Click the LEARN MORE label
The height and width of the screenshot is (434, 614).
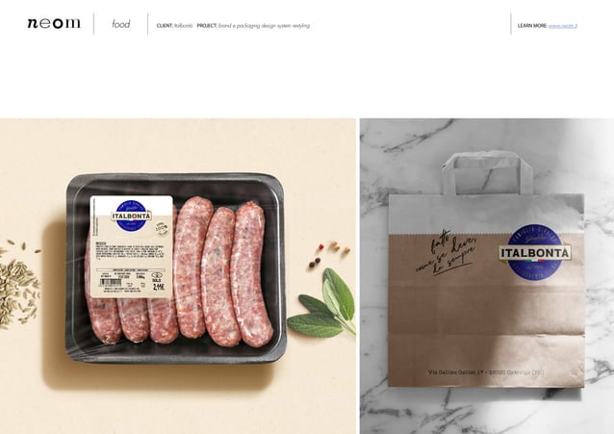coord(532,26)
